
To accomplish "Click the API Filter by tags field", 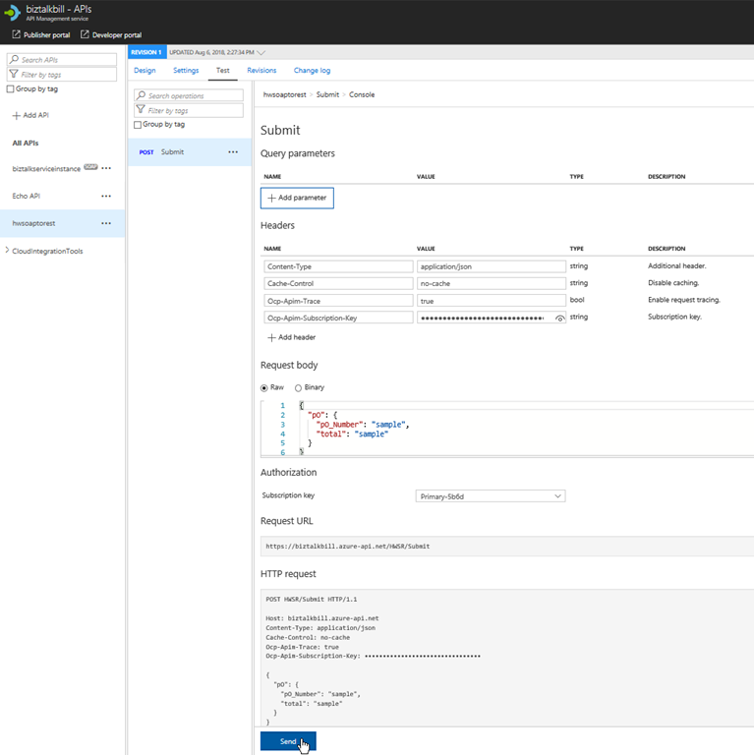I will pos(62,75).
